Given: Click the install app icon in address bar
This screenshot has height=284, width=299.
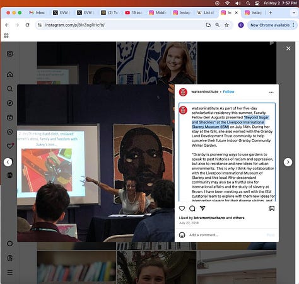Looking at the screenshot, I should pos(208,25).
